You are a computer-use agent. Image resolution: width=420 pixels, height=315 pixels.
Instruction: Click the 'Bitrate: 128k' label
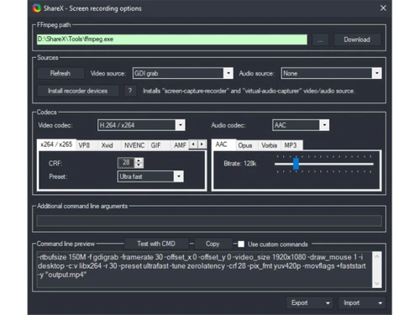(240, 164)
